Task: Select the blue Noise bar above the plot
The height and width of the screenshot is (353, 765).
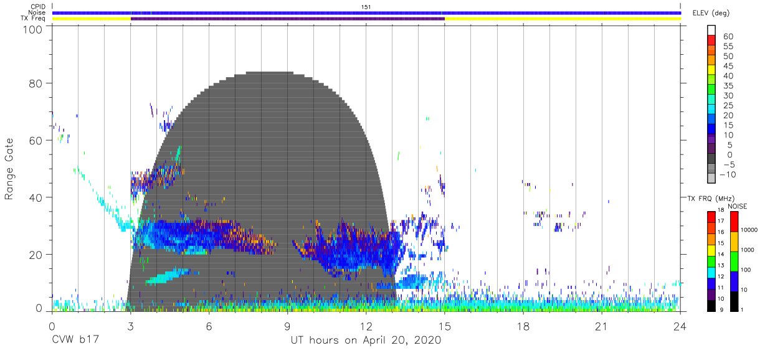Action: pos(366,12)
